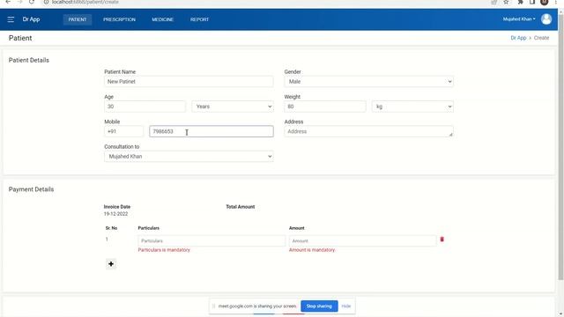564x317 pixels.
Task: Click the Dr App brand title
Action: (32, 19)
